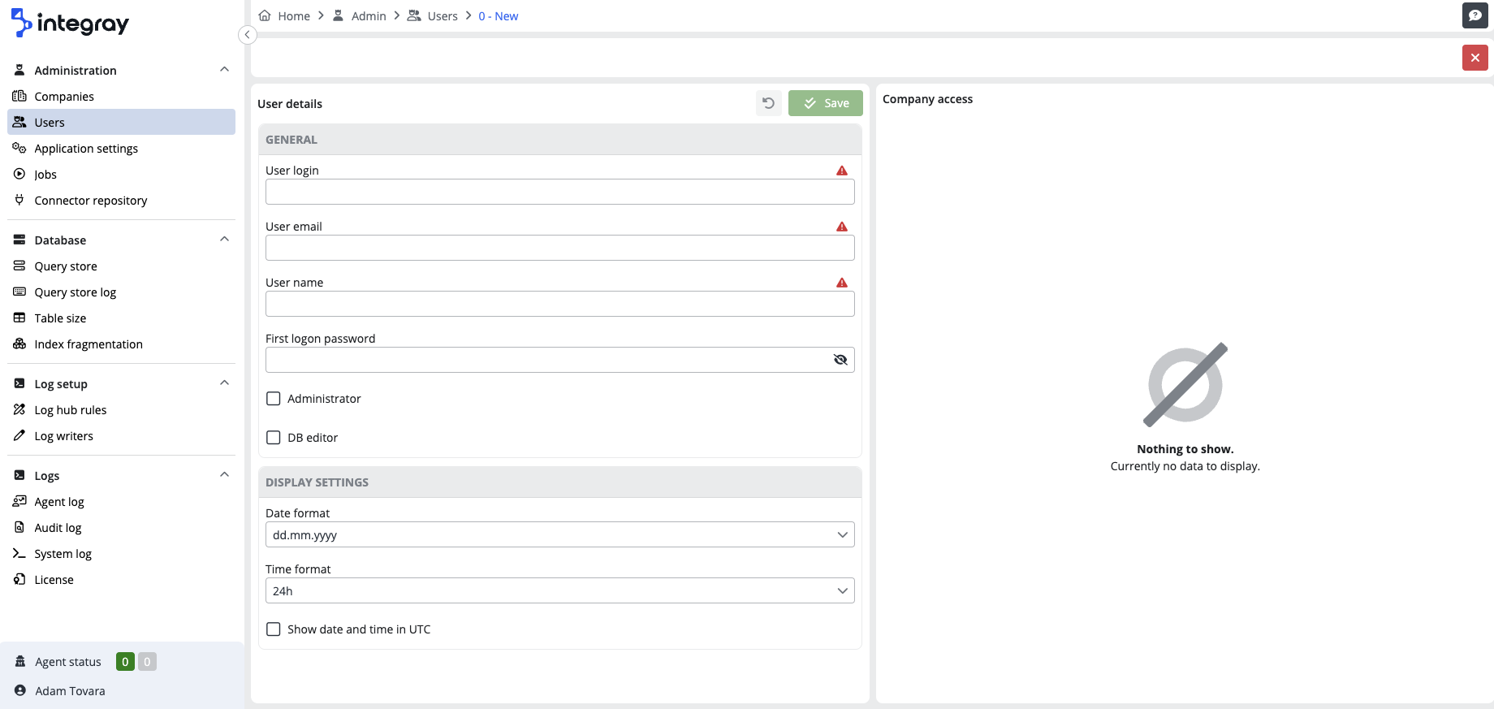
Task: Check the DB editor checkbox
Action: click(274, 438)
